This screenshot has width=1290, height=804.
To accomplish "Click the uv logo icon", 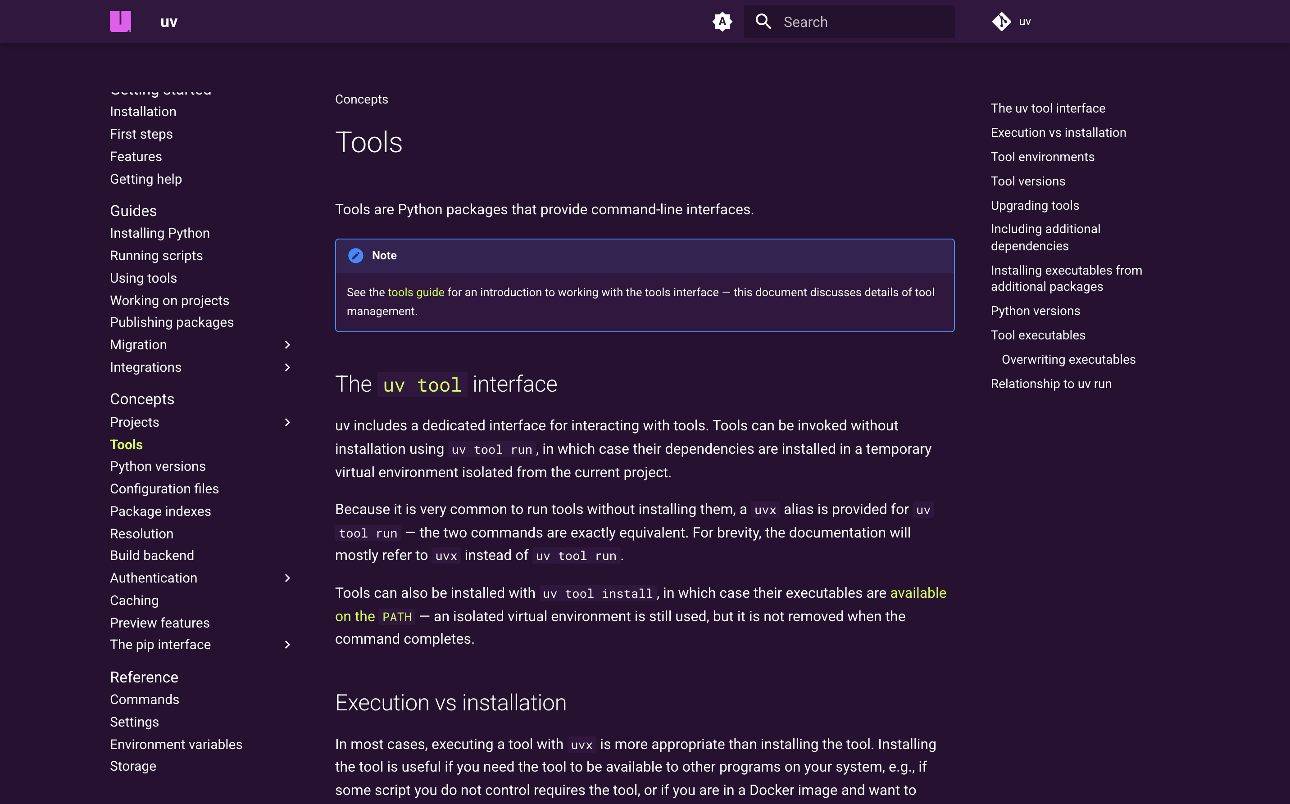I will [120, 21].
